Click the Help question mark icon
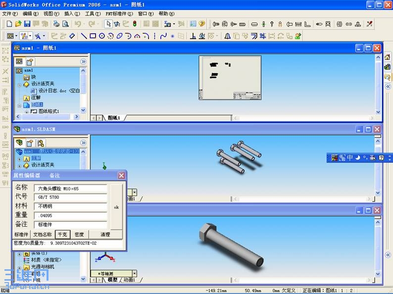The image size is (393, 294). coord(202,24)
